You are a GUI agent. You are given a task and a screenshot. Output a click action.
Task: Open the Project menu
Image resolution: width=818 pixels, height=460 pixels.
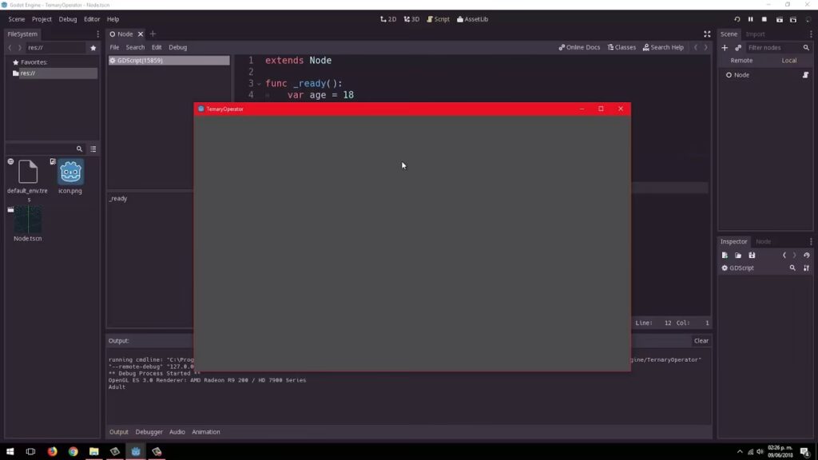tap(42, 19)
